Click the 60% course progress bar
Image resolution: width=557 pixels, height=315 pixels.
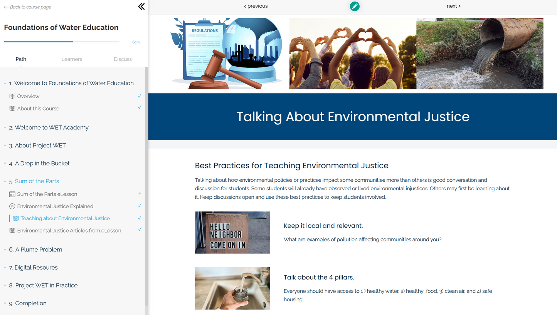coord(62,41)
